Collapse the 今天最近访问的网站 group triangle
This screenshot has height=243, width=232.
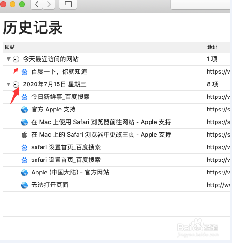(x=8, y=59)
